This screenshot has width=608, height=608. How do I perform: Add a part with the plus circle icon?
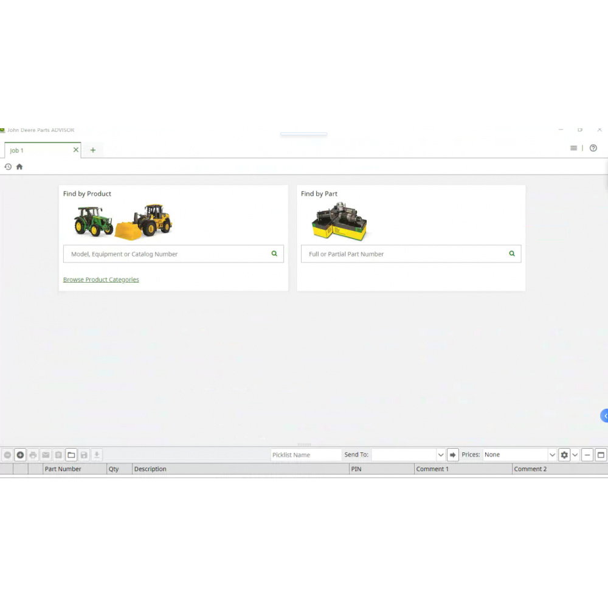coord(20,455)
